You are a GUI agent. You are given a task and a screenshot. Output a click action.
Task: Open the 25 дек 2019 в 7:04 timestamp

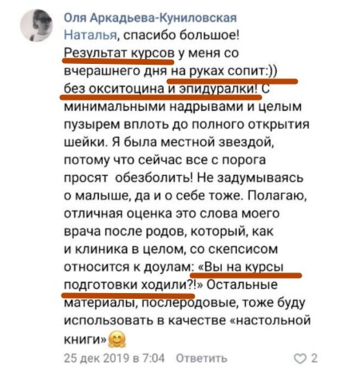pos(114,359)
